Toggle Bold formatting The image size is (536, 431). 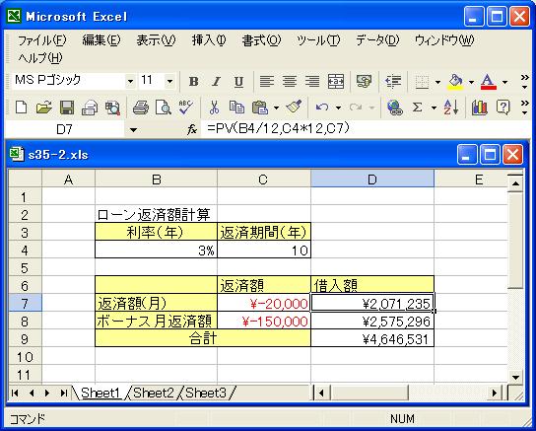pyautogui.click(x=193, y=82)
